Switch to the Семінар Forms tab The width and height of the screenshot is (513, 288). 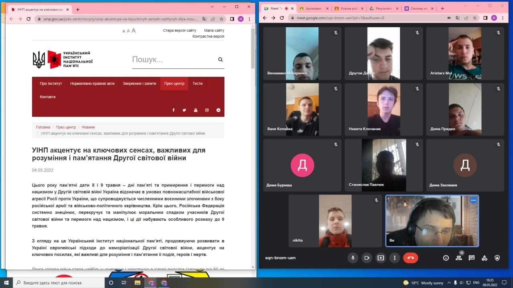pos(418,8)
